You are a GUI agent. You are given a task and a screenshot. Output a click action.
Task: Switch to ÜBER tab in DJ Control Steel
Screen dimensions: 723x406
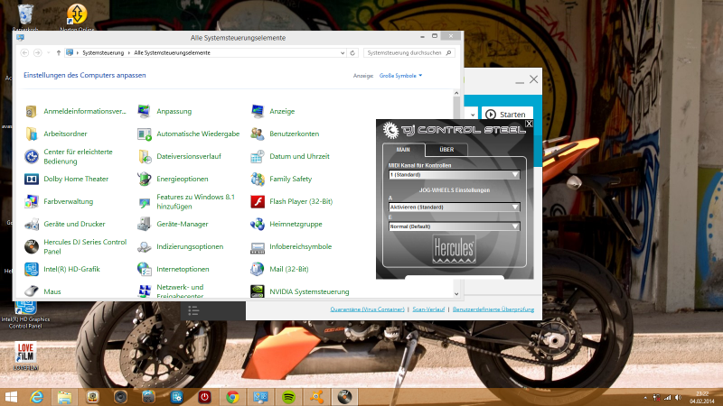[446, 150]
